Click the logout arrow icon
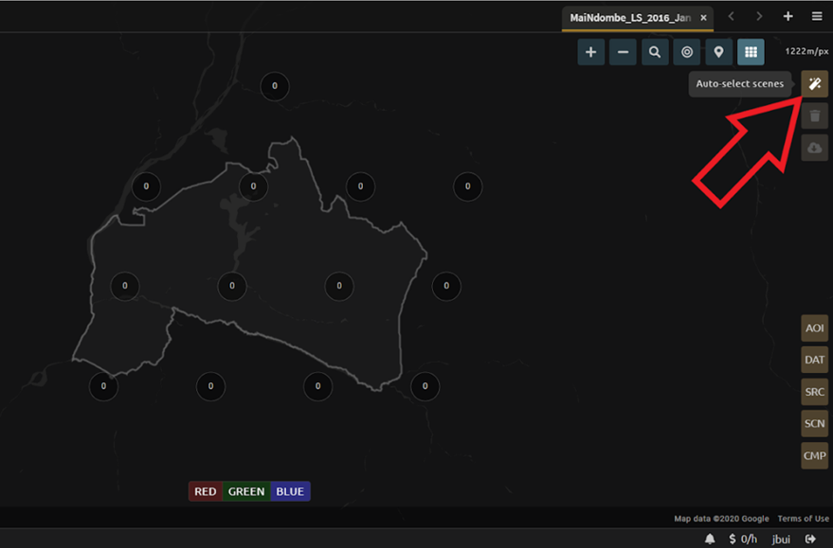 pos(810,539)
